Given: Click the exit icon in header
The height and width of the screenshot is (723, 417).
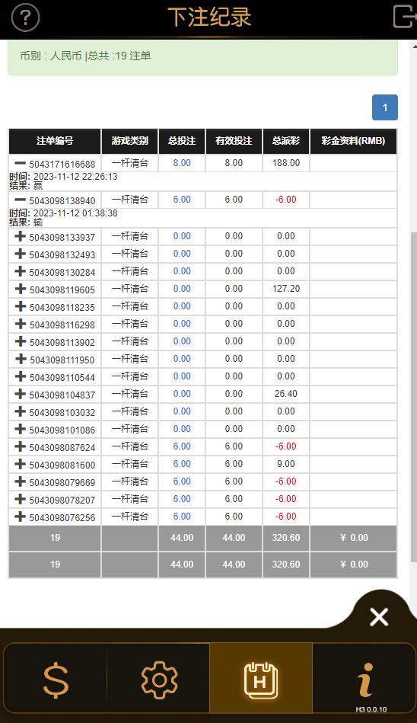Looking at the screenshot, I should click(x=404, y=17).
